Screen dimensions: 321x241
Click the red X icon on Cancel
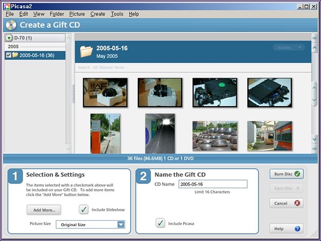point(298,203)
